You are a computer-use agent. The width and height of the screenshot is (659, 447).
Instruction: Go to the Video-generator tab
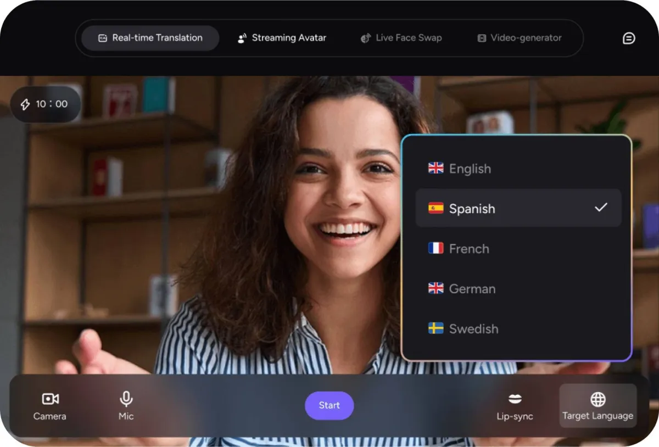[519, 38]
